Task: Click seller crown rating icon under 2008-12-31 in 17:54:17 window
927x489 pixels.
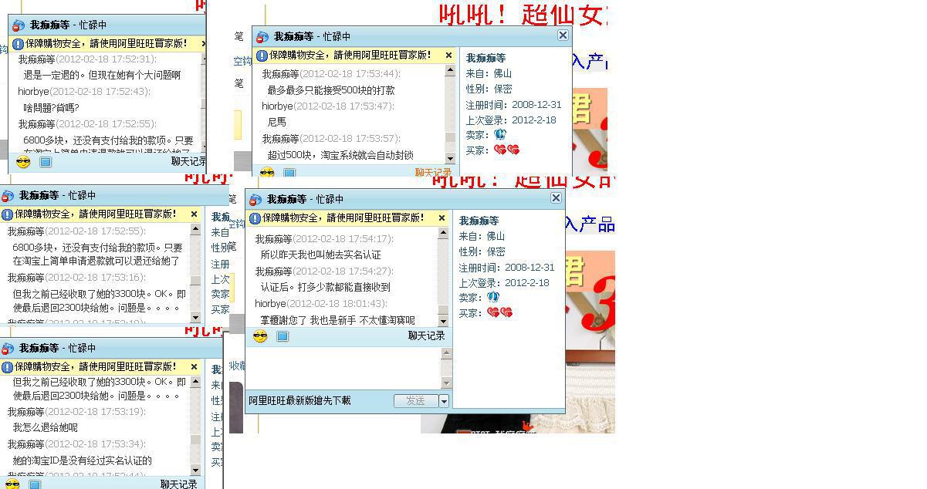Action: (x=493, y=297)
